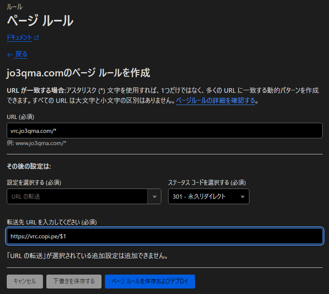329x294 pixels.
Task: Go back using the 戻る link
Action: [21, 54]
